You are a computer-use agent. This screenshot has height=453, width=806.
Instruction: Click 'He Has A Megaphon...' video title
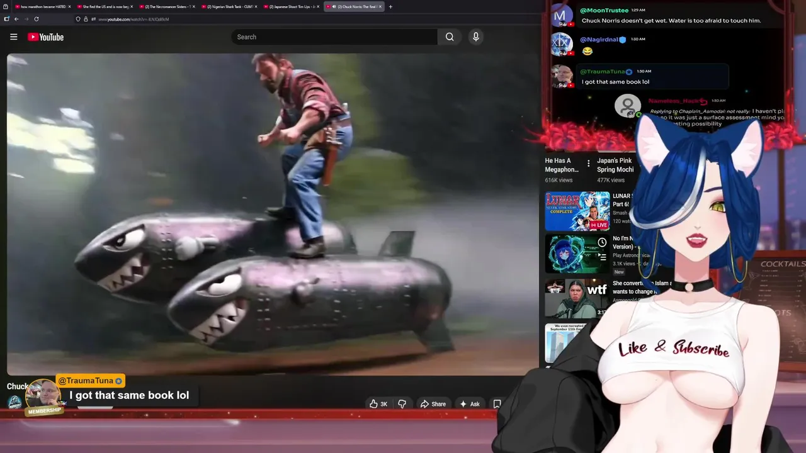click(562, 165)
